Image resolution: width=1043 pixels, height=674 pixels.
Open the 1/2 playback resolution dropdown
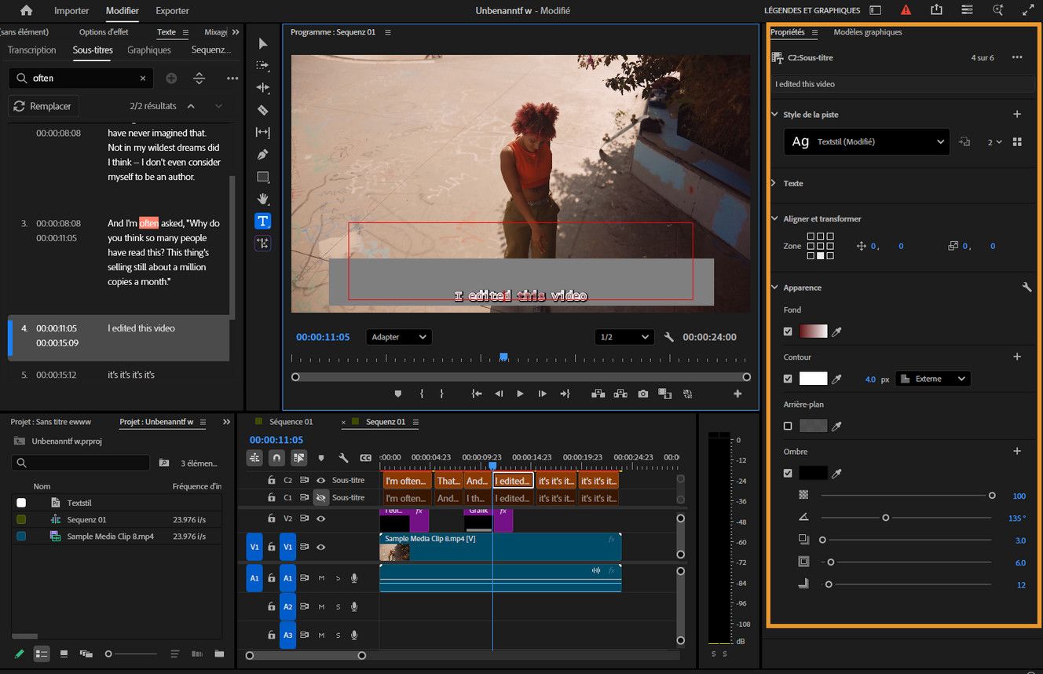tap(624, 336)
